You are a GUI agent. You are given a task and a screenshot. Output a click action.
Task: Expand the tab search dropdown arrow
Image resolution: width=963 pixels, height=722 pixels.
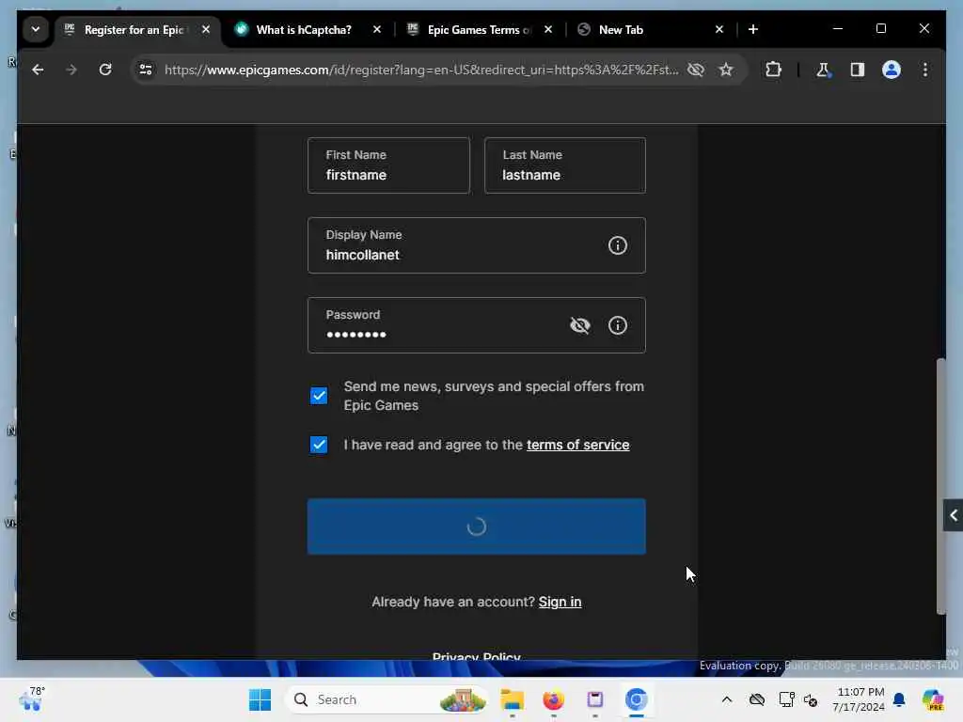click(x=36, y=29)
